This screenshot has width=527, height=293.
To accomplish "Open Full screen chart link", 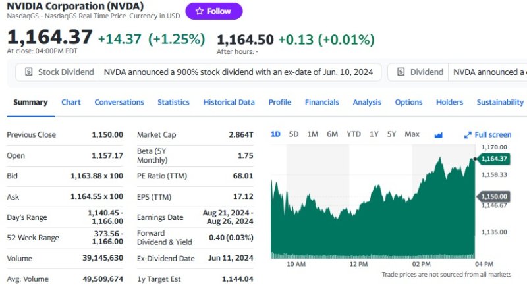I will point(493,135).
